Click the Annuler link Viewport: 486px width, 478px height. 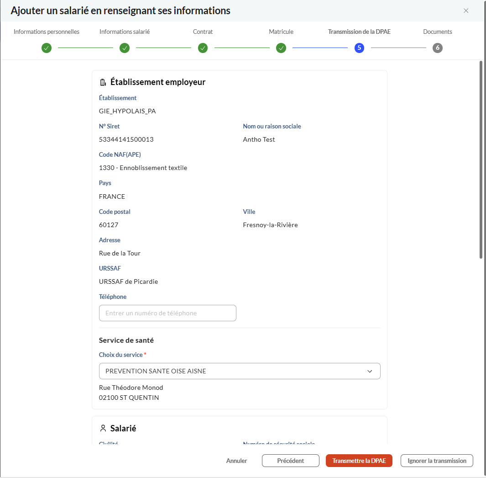[236, 461]
